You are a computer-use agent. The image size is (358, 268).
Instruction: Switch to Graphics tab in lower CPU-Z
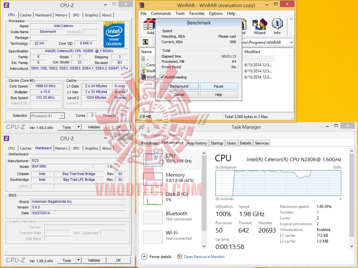(91, 148)
